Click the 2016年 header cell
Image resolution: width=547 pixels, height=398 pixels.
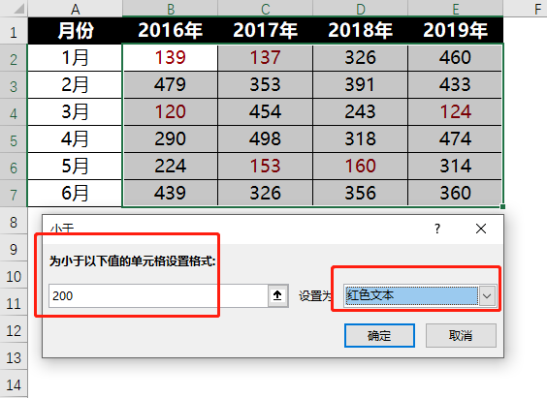pos(171,31)
